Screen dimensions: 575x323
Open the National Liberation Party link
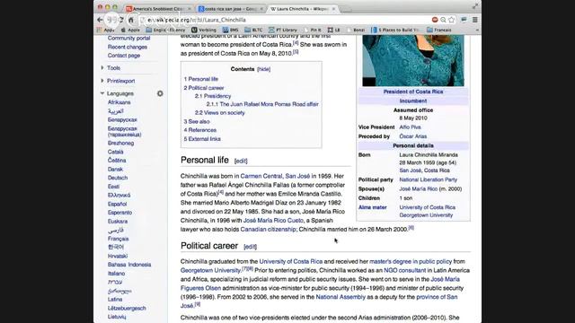pos(429,179)
